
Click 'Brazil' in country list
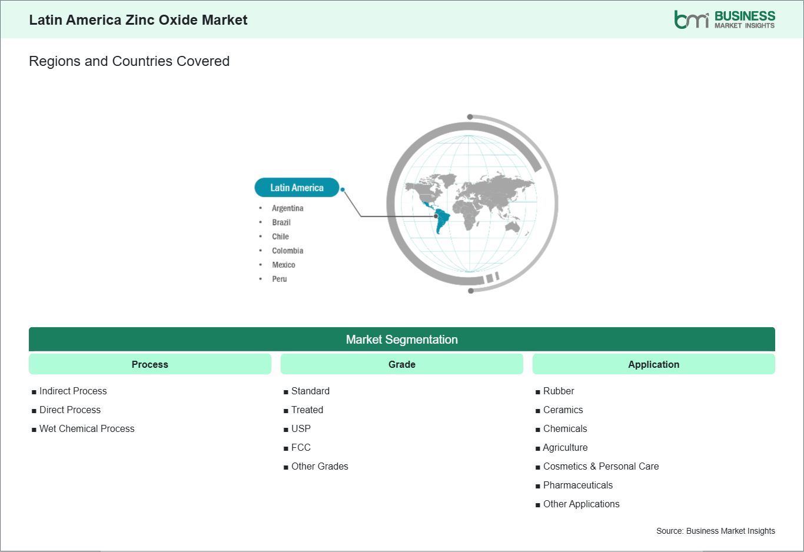pos(281,222)
